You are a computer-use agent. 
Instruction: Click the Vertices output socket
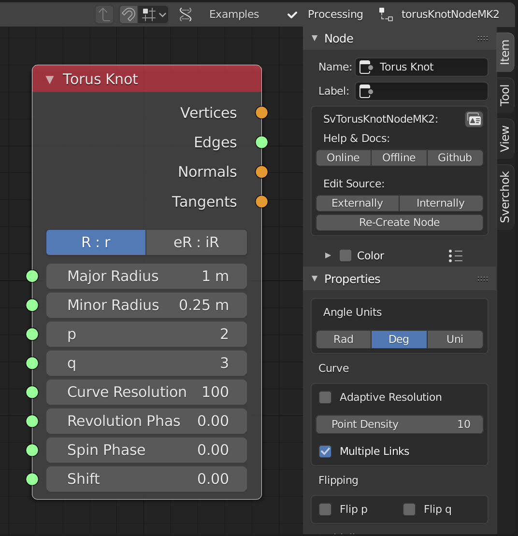click(x=261, y=113)
